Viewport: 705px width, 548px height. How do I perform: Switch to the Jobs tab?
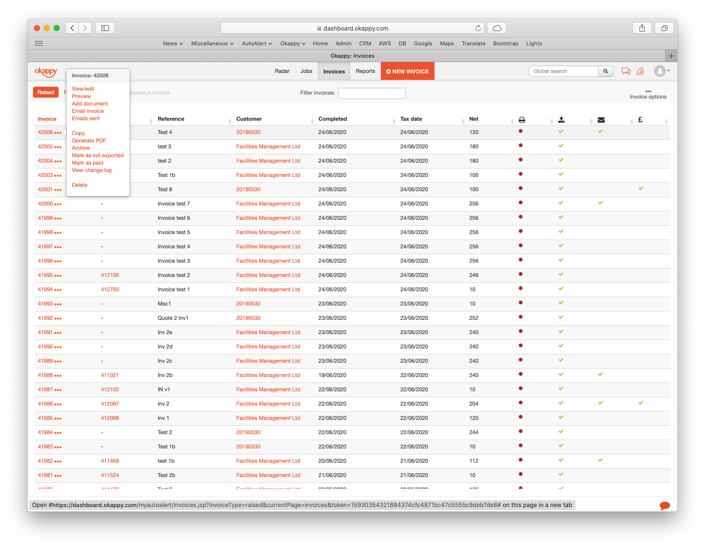pos(306,71)
